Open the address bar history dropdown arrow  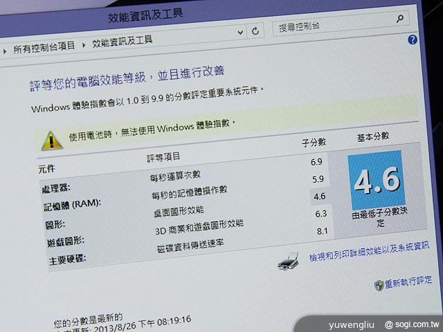click(x=240, y=33)
